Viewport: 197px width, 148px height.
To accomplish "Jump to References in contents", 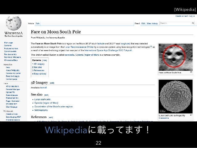I will click(38, 70).
